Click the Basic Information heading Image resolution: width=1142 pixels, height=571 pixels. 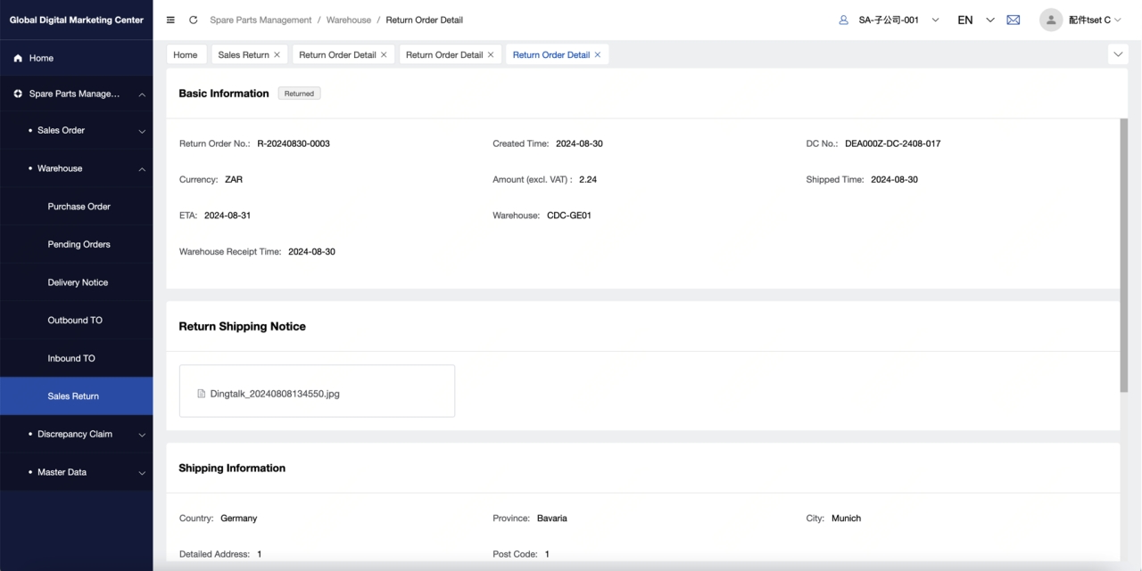pos(224,94)
